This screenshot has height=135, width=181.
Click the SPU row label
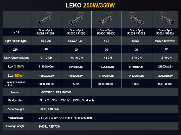[16, 32]
